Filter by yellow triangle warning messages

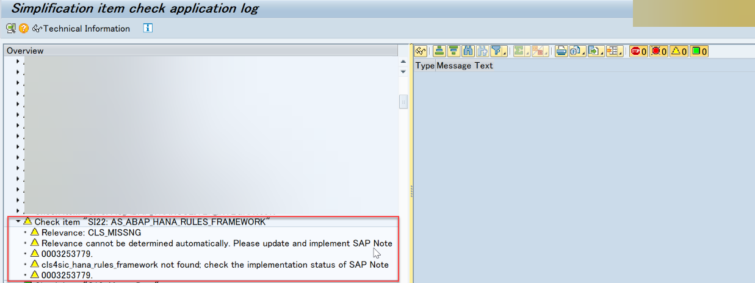tap(679, 51)
